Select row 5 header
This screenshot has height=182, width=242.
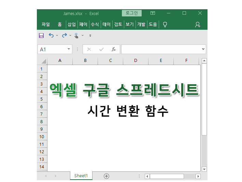pyautogui.click(x=42, y=99)
